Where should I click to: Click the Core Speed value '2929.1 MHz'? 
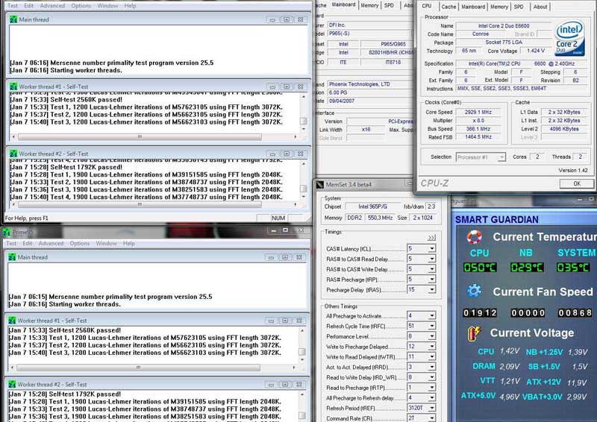[x=478, y=113]
